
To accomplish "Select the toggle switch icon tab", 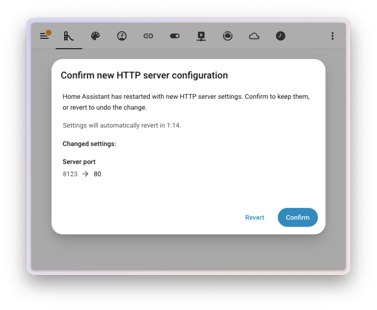I will click(x=175, y=36).
